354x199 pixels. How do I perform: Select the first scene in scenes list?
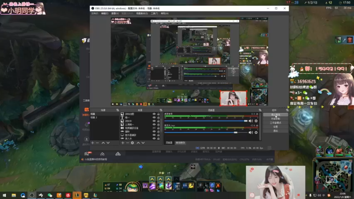[104, 114]
